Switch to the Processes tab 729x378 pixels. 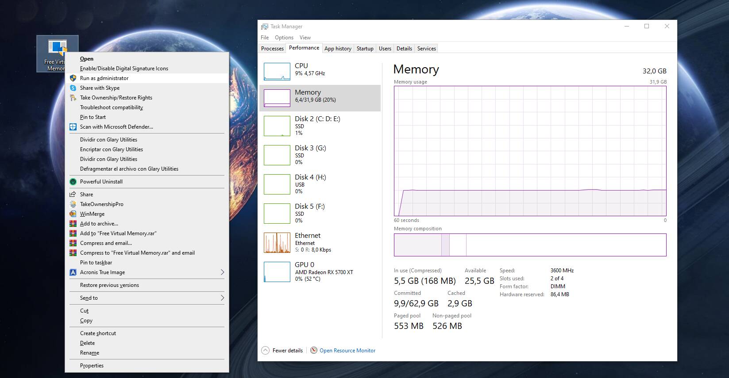point(272,49)
